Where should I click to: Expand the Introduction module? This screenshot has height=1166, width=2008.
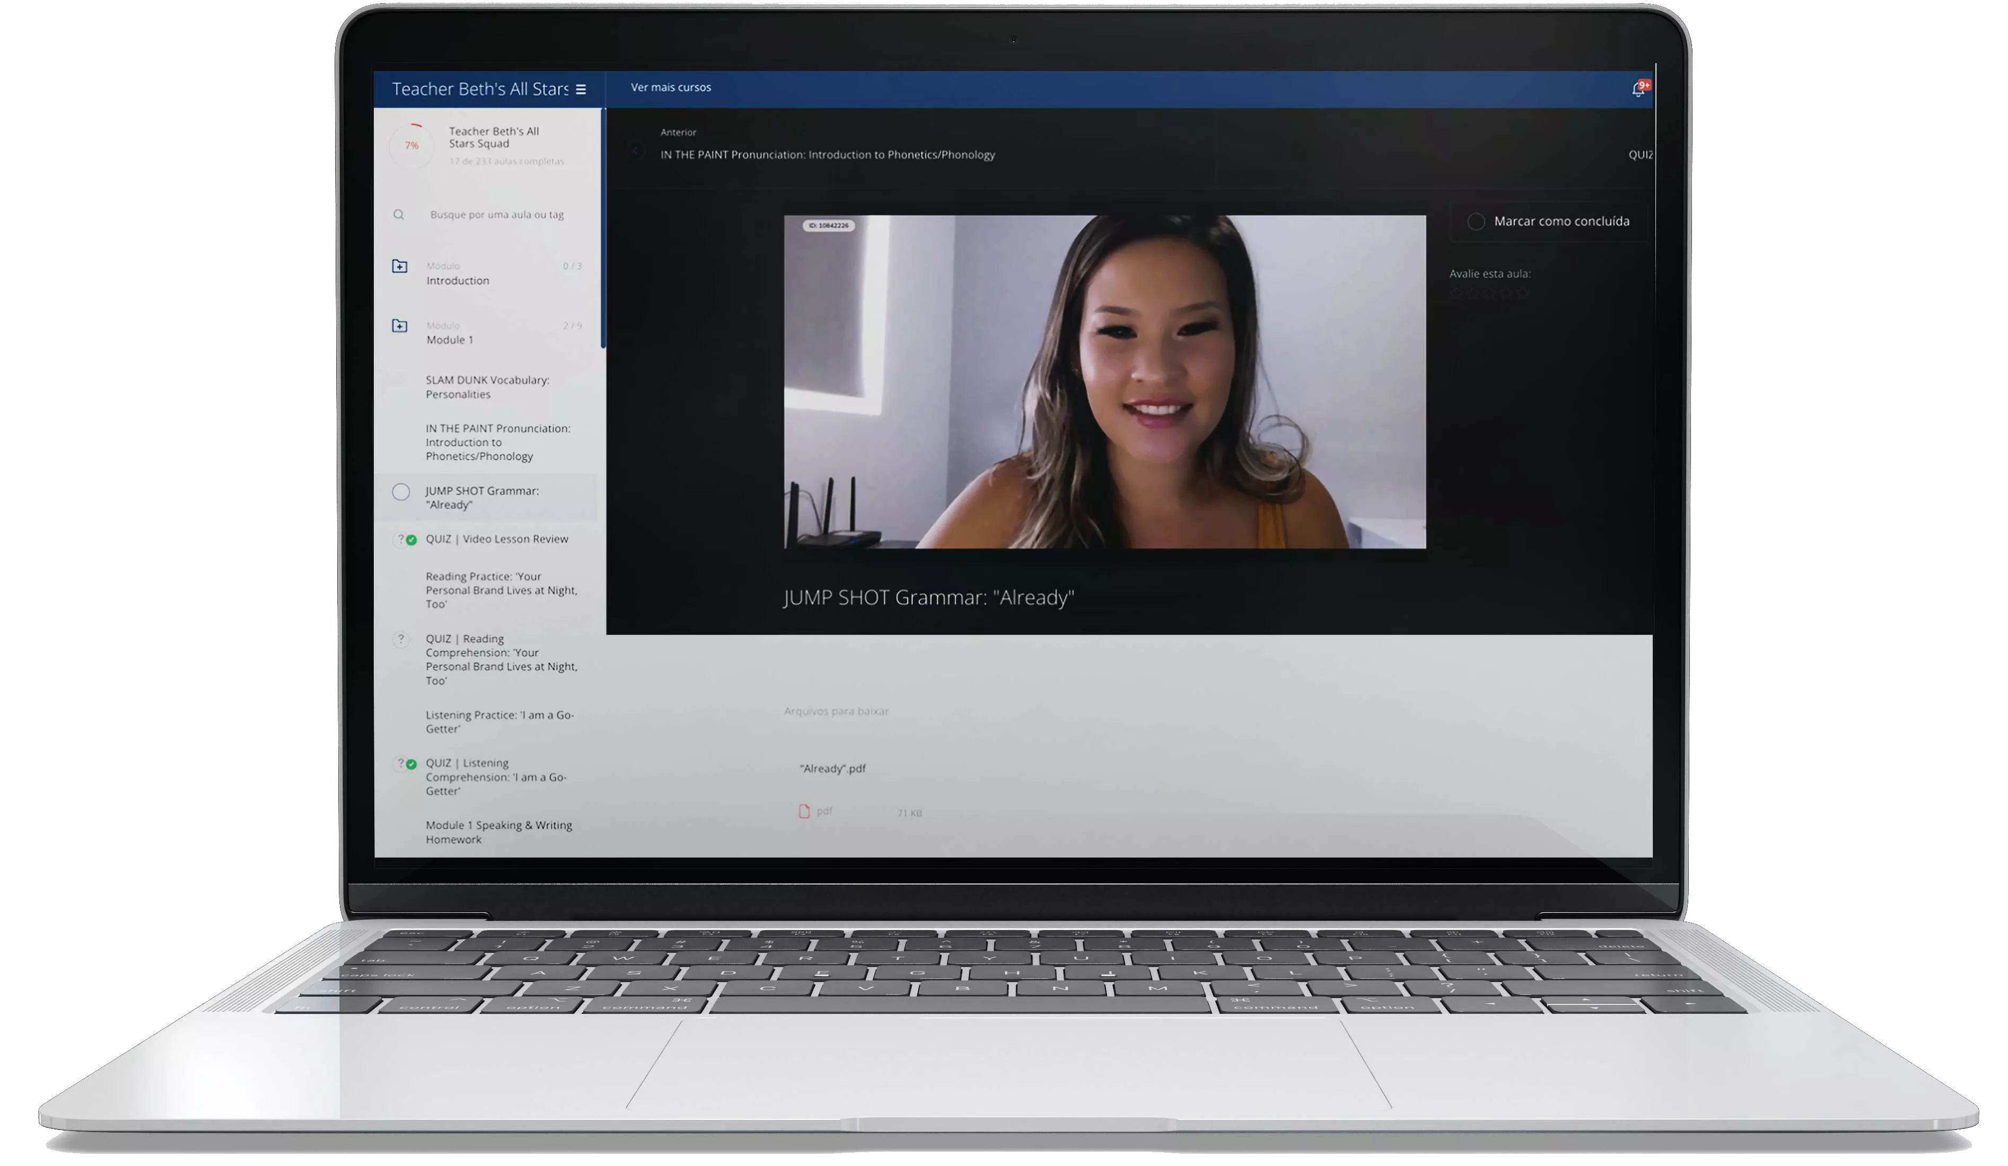[458, 280]
